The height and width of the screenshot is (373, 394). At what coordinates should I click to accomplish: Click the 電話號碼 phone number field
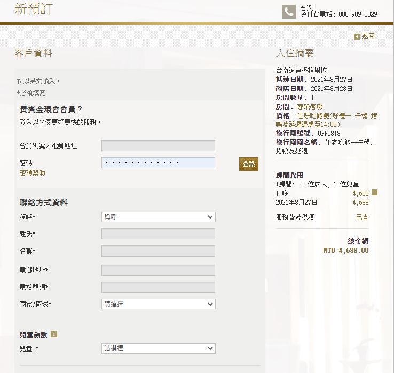158,287
